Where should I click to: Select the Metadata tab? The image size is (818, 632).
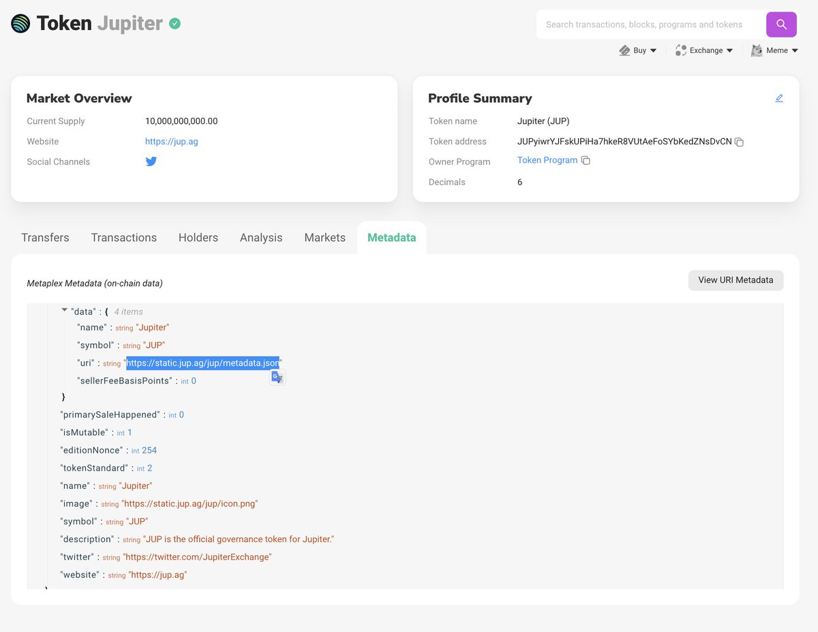392,238
